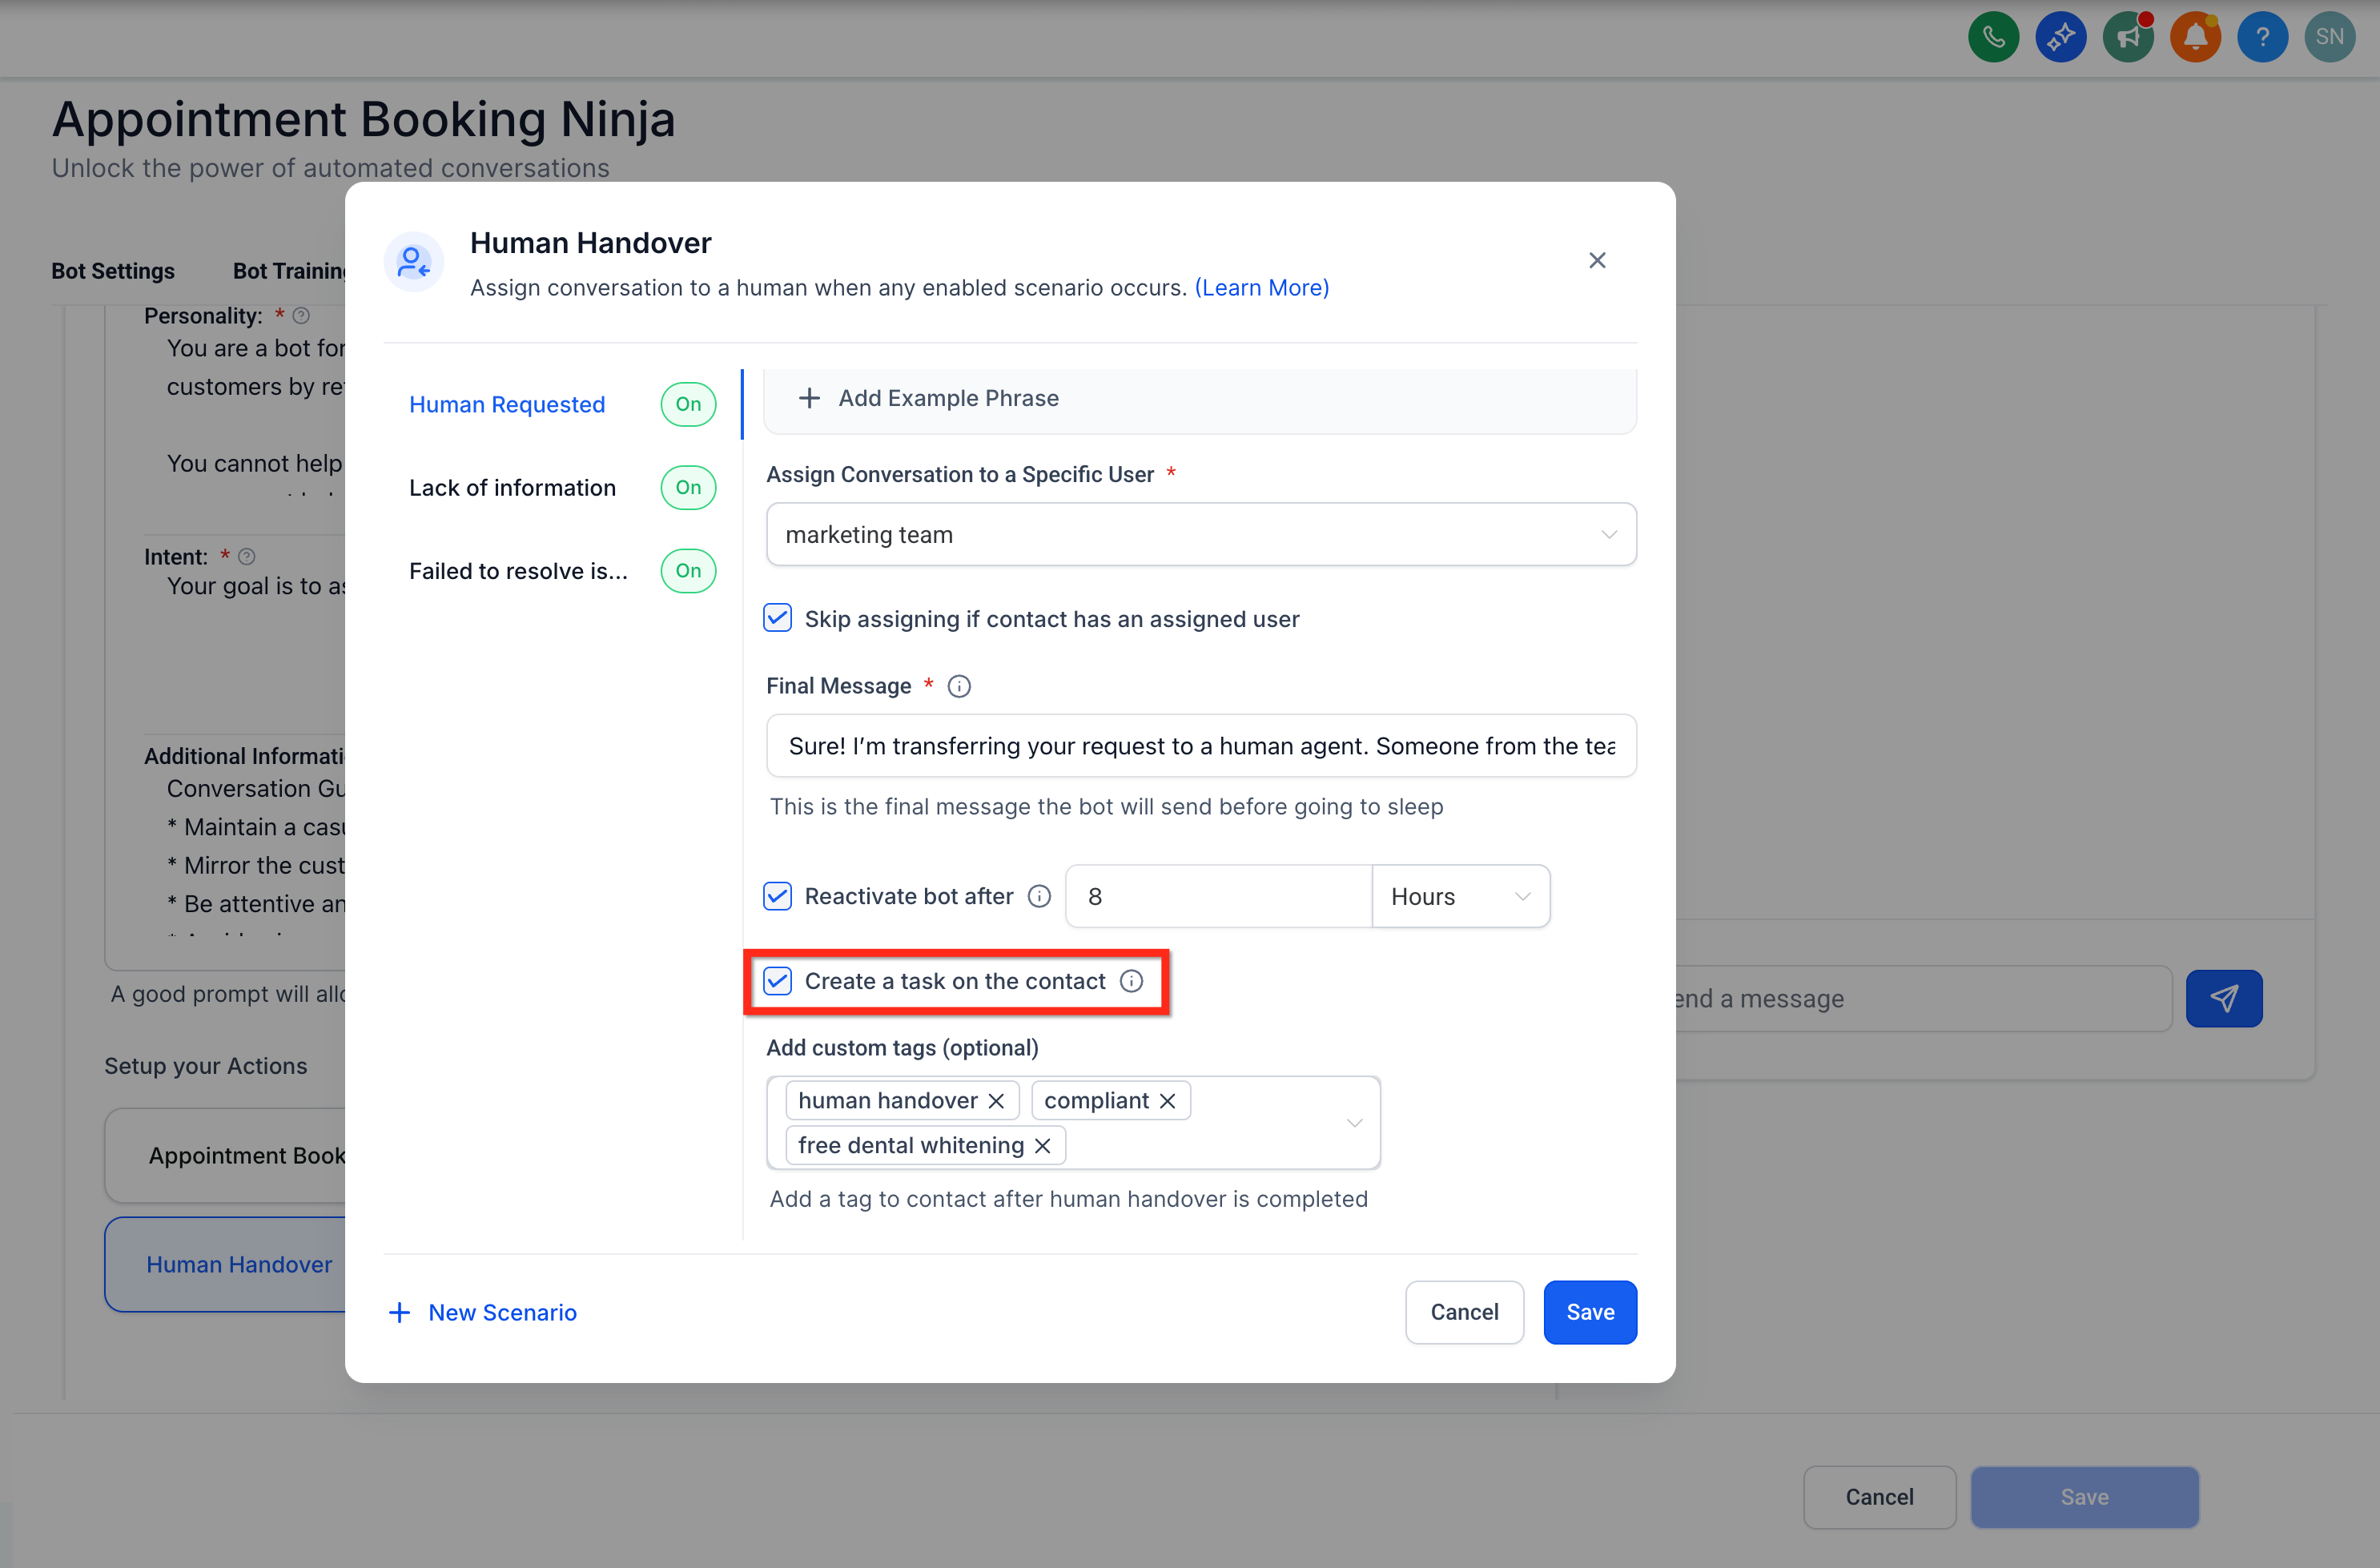Screen dimensions: 2380x1568
Task: Select the Failed to resolve is... scenario
Action: [x=518, y=571]
